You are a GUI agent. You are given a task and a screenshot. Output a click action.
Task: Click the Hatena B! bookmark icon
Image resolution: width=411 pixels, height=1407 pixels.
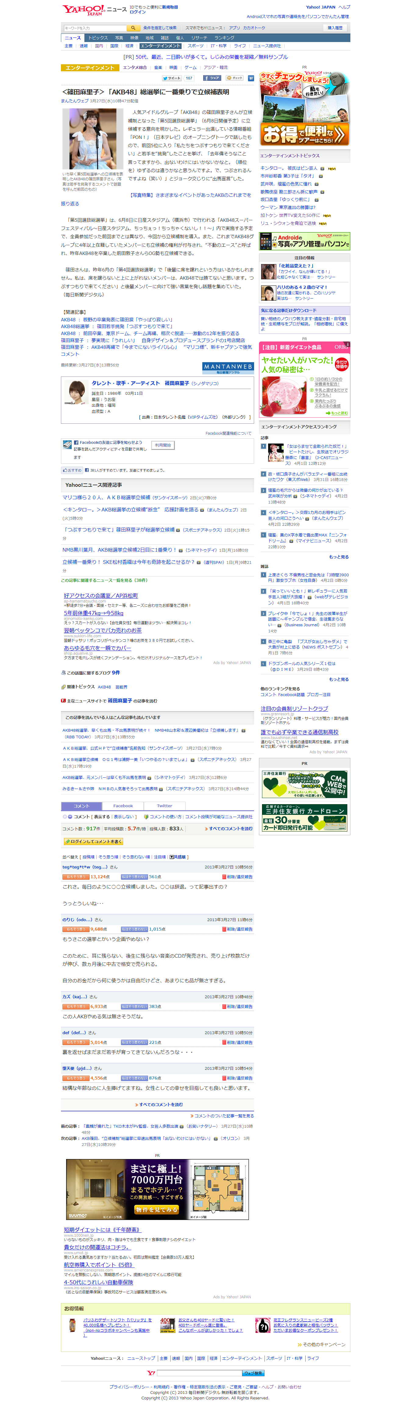click(x=251, y=78)
